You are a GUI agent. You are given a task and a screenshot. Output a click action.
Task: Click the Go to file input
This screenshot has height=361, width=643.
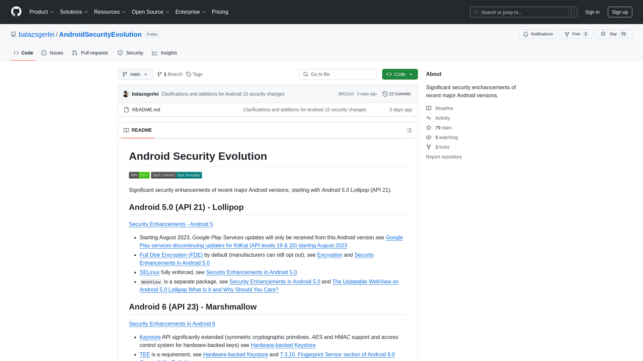pos(338,74)
